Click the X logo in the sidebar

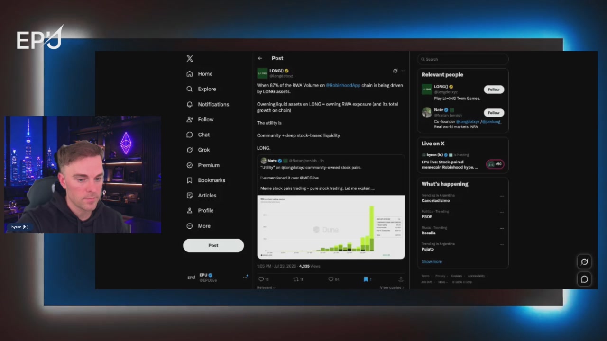tap(190, 59)
